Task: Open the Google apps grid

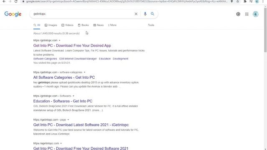Action: [x=247, y=14]
